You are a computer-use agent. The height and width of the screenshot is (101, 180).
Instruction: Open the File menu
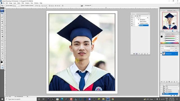[x=4, y=3]
